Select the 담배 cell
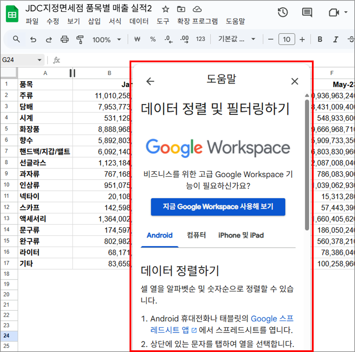The width and height of the screenshot is (355, 352). [x=45, y=107]
